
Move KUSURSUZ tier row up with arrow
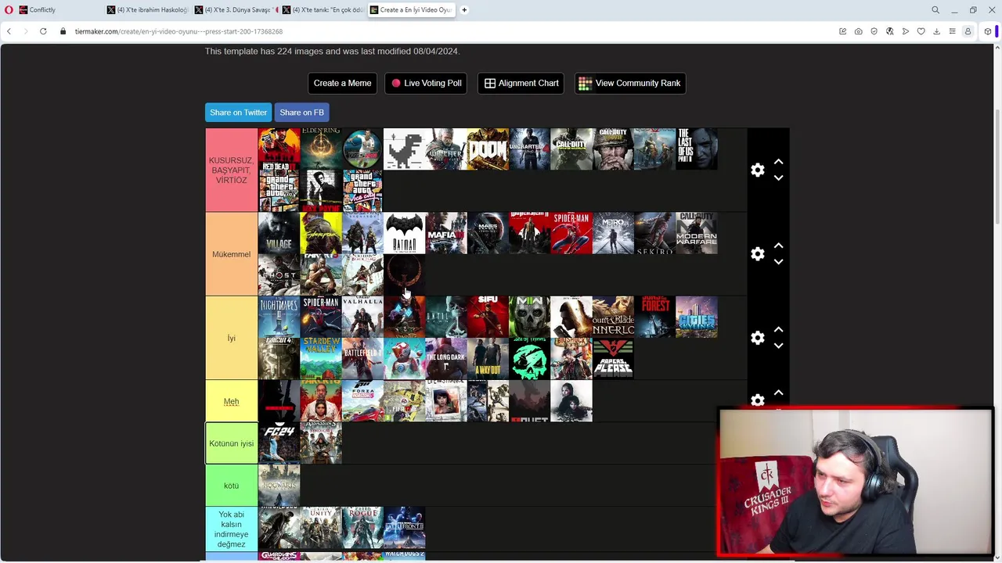(778, 162)
